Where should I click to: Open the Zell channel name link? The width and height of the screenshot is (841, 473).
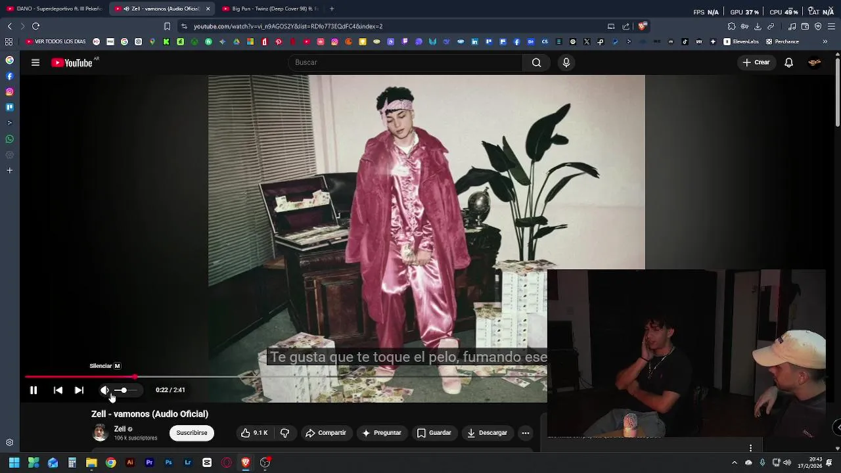coord(120,429)
